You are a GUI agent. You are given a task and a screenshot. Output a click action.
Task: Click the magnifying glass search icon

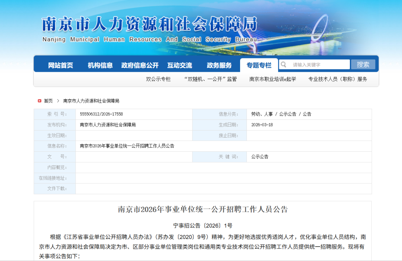coord(284,65)
